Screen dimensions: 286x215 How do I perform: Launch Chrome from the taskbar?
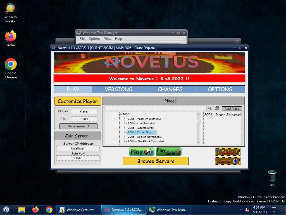tap(49, 210)
